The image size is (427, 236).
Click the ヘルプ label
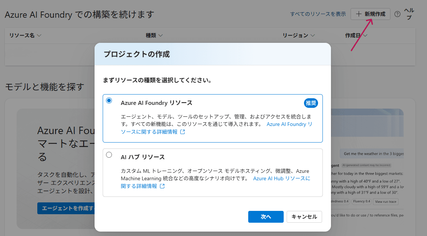click(409, 14)
